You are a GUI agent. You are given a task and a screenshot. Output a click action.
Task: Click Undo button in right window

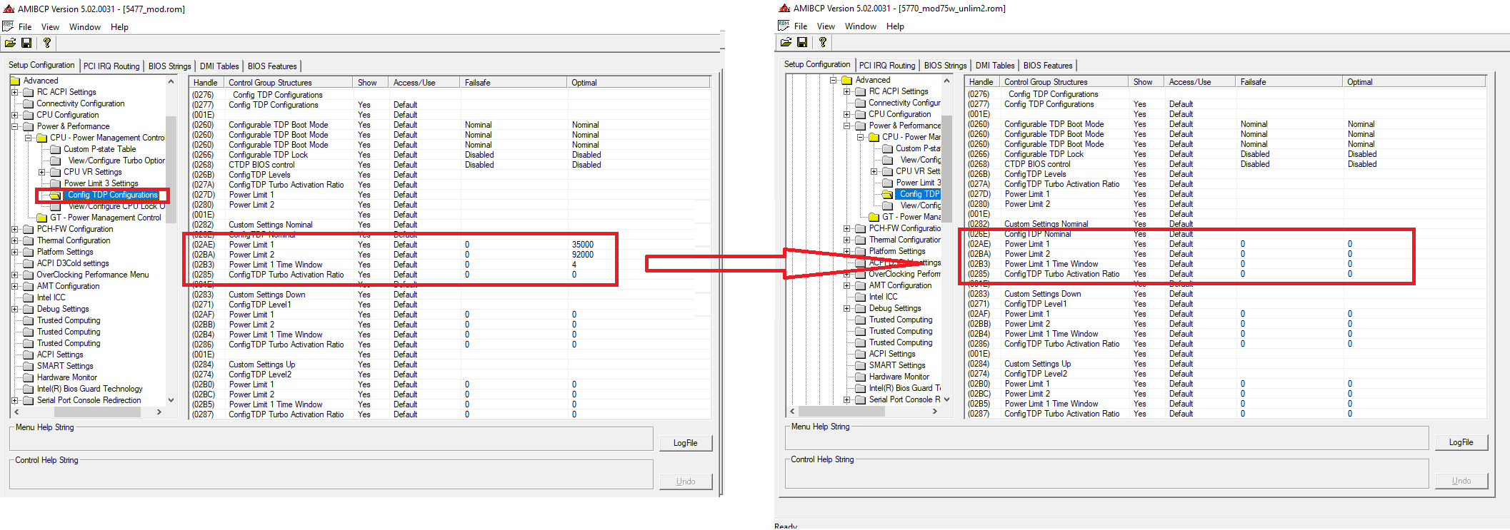(1461, 481)
